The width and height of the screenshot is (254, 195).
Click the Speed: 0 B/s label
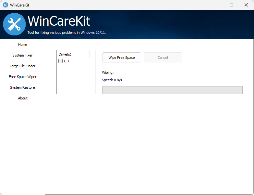point(112,80)
